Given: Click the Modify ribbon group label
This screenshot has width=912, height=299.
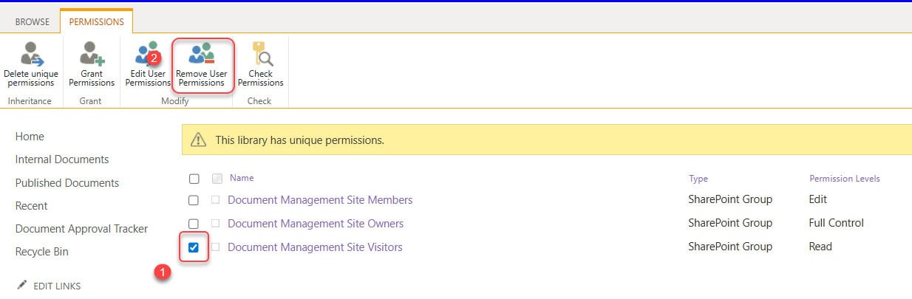Looking at the screenshot, I should pos(175,101).
